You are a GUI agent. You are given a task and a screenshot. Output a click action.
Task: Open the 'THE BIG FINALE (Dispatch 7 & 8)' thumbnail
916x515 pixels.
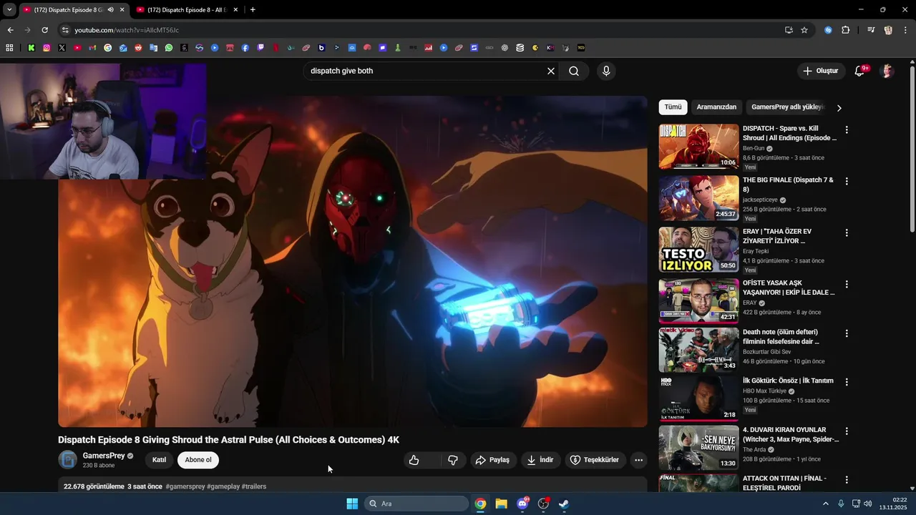[698, 198]
